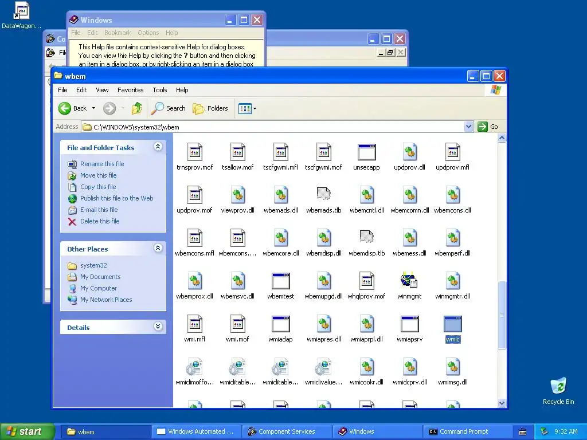Open the File menu in wbem window

pyautogui.click(x=62, y=90)
